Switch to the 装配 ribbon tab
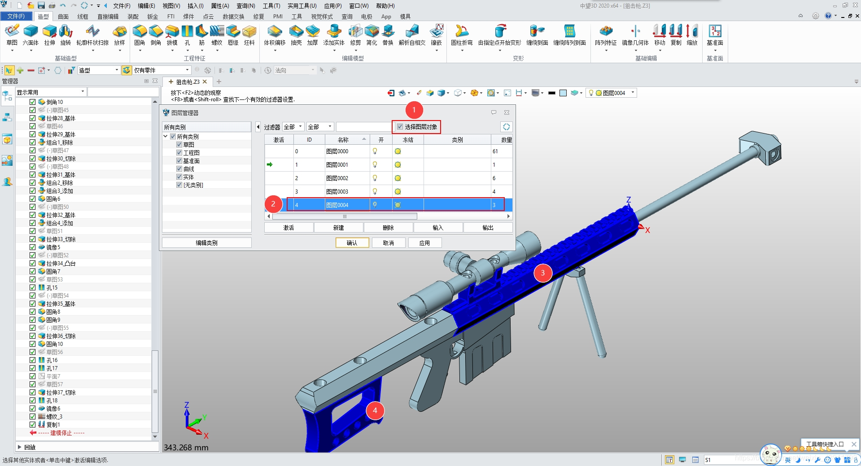 (x=133, y=17)
